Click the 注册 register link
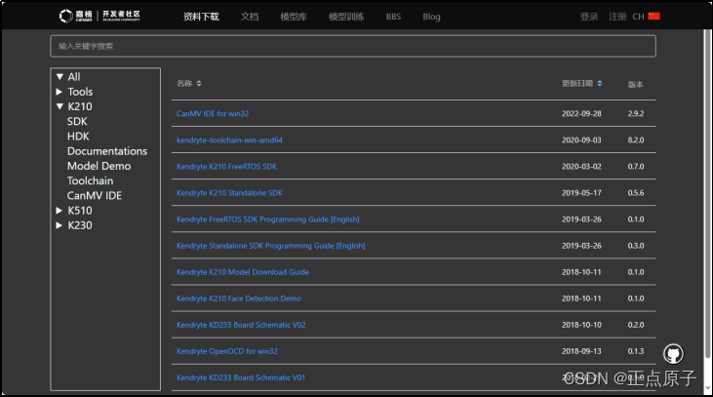Image resolution: width=713 pixels, height=397 pixels. pyautogui.click(x=617, y=17)
